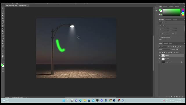
Task: Open the collapsed Comments panel icon
Action: pyautogui.click(x=156, y=10)
